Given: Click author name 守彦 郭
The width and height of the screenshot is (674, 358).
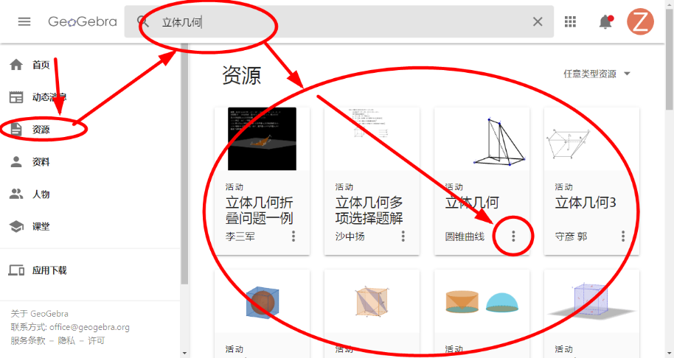Looking at the screenshot, I should pos(571,236).
